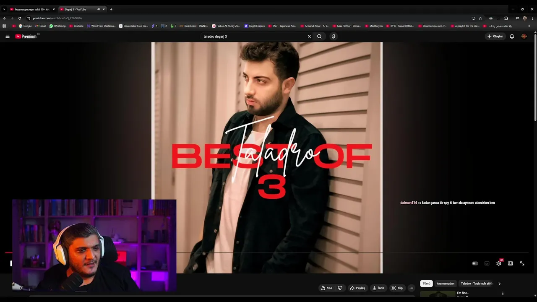Image resolution: width=537 pixels, height=302 pixels.
Task: Open player settings gear with HD badge
Action: click(x=499, y=263)
